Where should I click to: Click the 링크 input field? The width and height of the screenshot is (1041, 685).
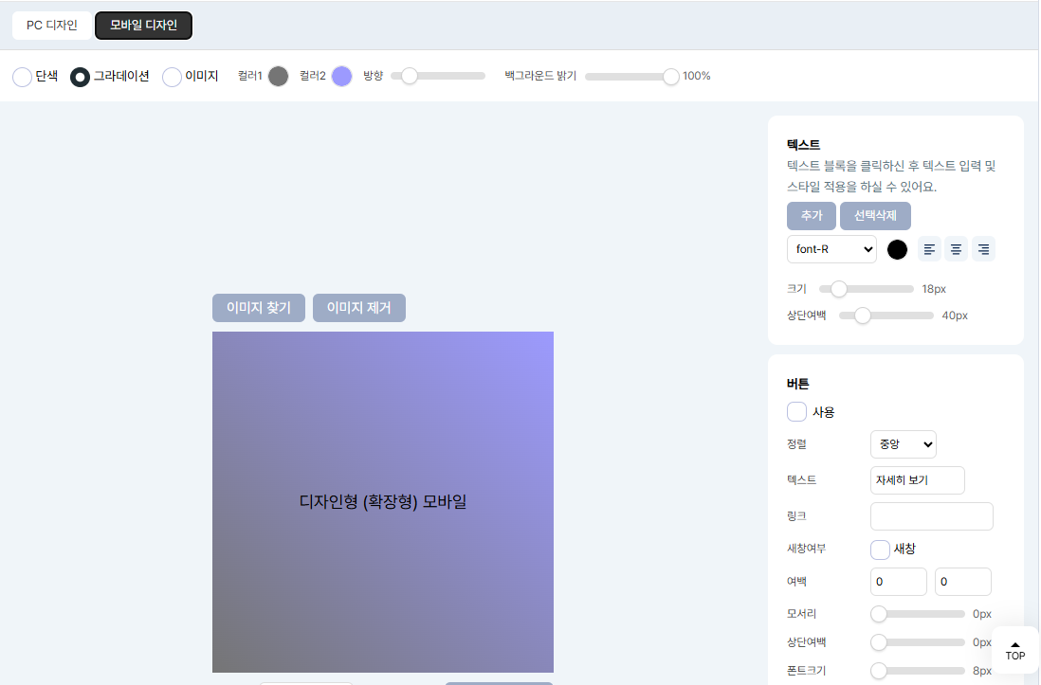click(x=931, y=516)
